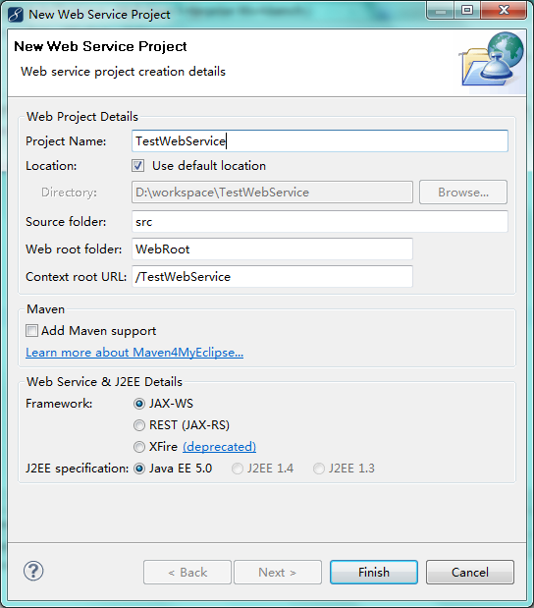Minimize the dialog window

point(440,10)
